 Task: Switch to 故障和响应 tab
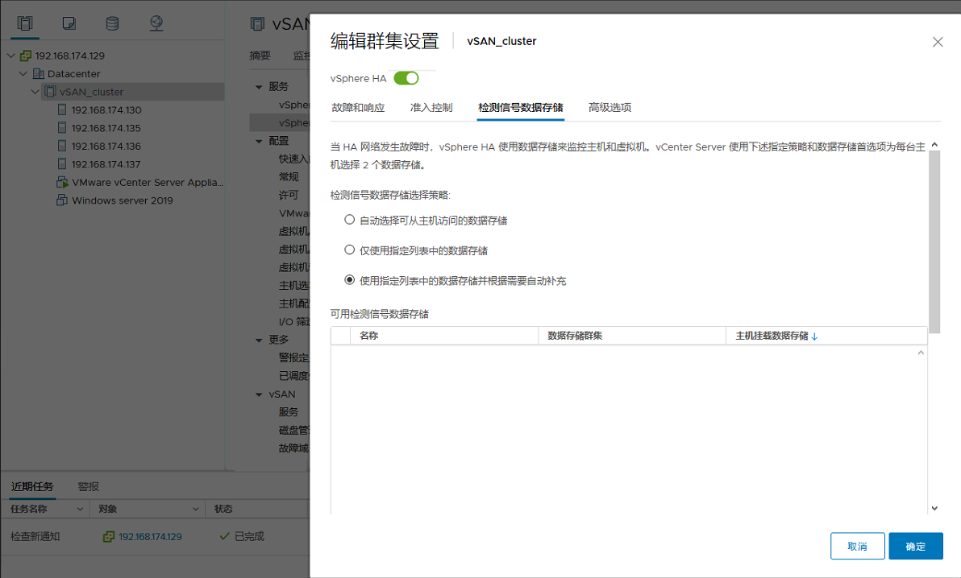pos(358,108)
